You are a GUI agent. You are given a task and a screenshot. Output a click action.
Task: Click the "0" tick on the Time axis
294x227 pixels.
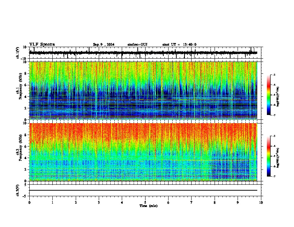click(x=29, y=203)
